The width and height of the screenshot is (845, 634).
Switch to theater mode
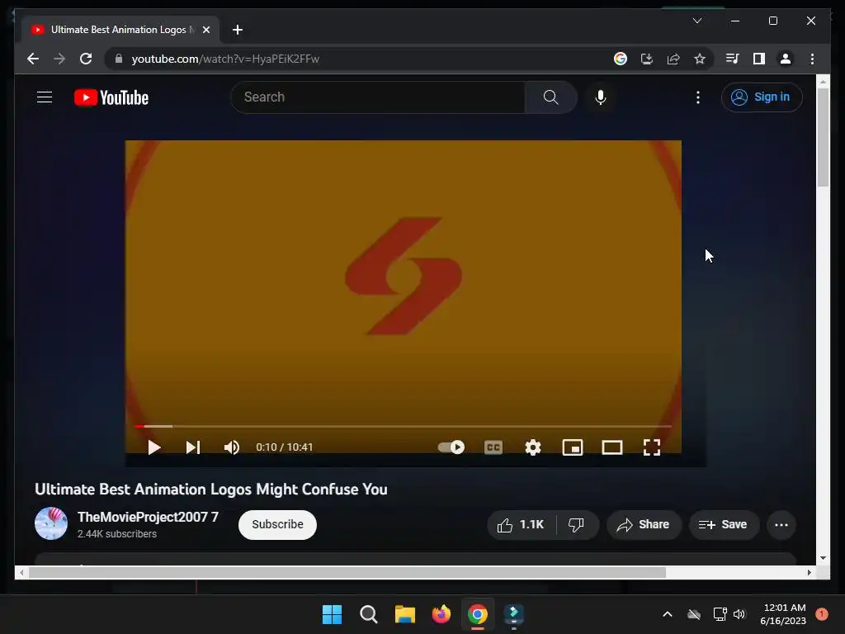[x=612, y=447]
